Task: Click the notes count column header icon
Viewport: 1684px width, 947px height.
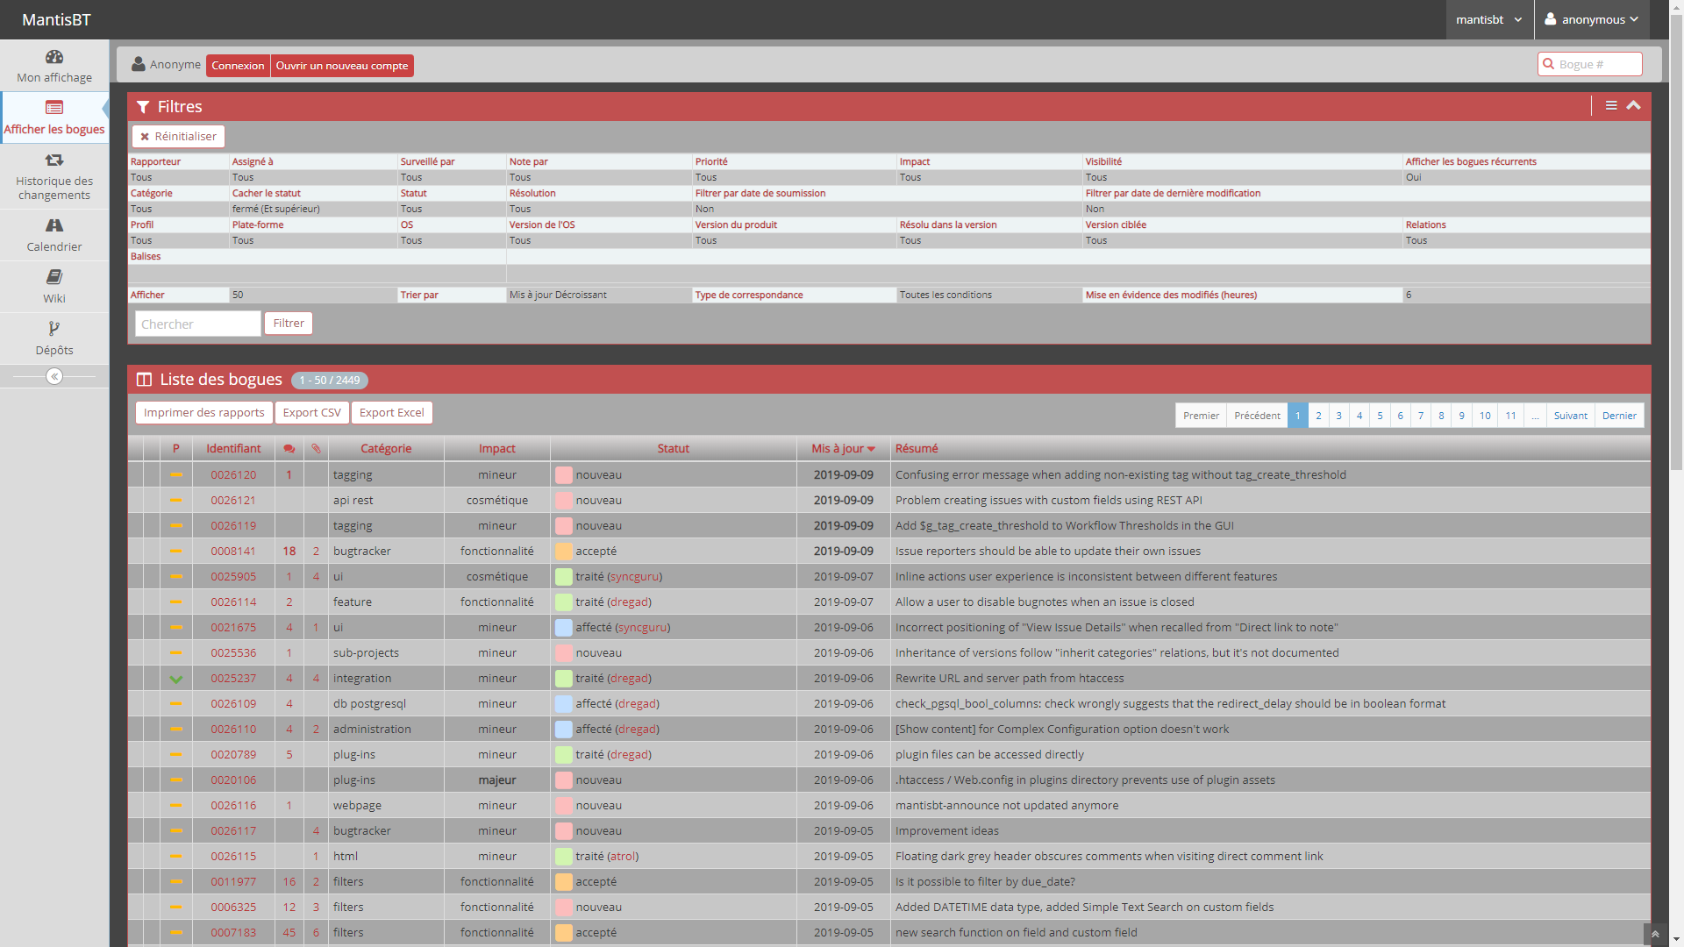Action: tap(289, 449)
